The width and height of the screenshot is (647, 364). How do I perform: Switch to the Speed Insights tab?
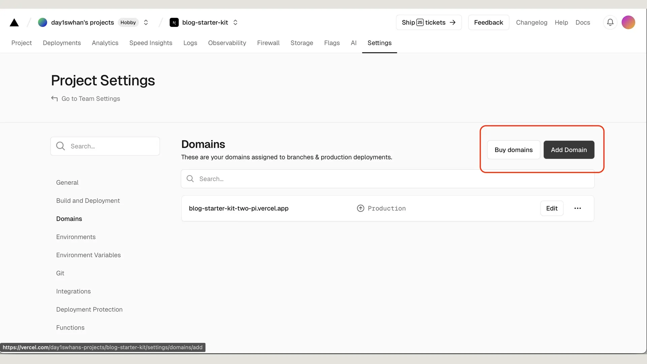click(151, 43)
